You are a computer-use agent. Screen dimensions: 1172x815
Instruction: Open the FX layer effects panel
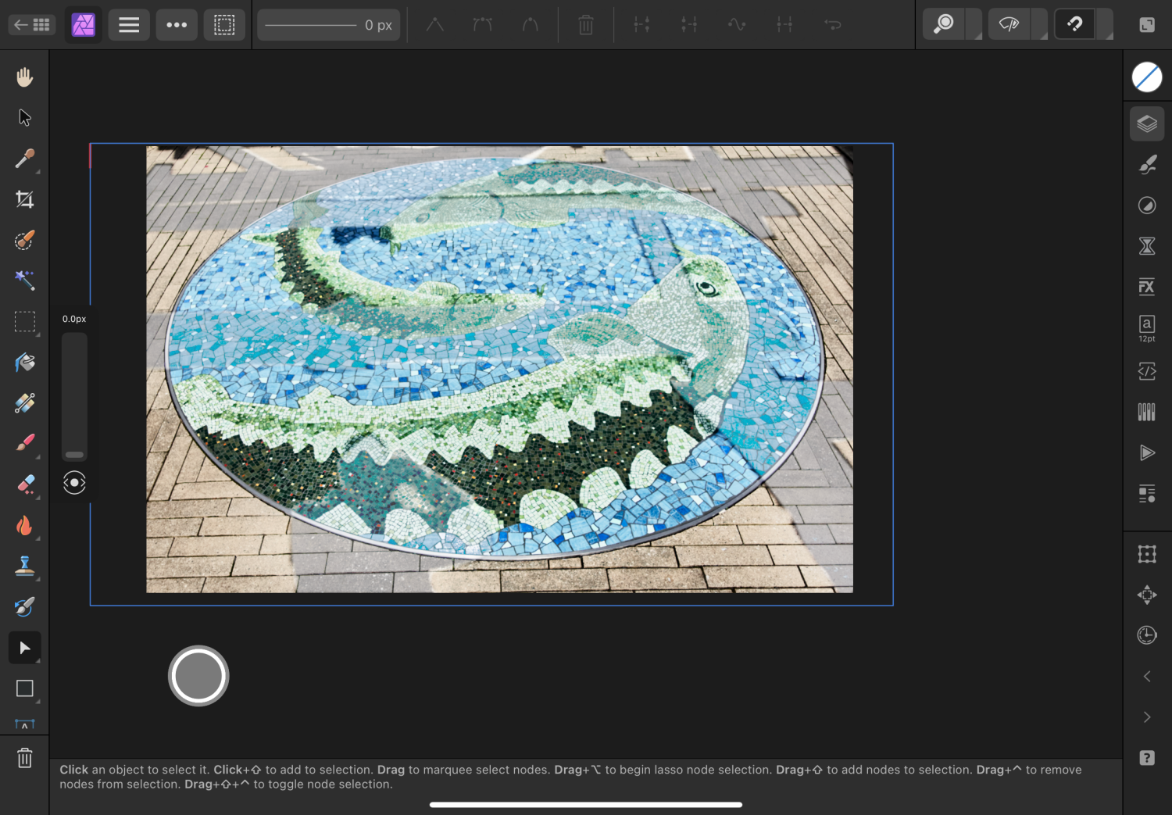point(1146,287)
